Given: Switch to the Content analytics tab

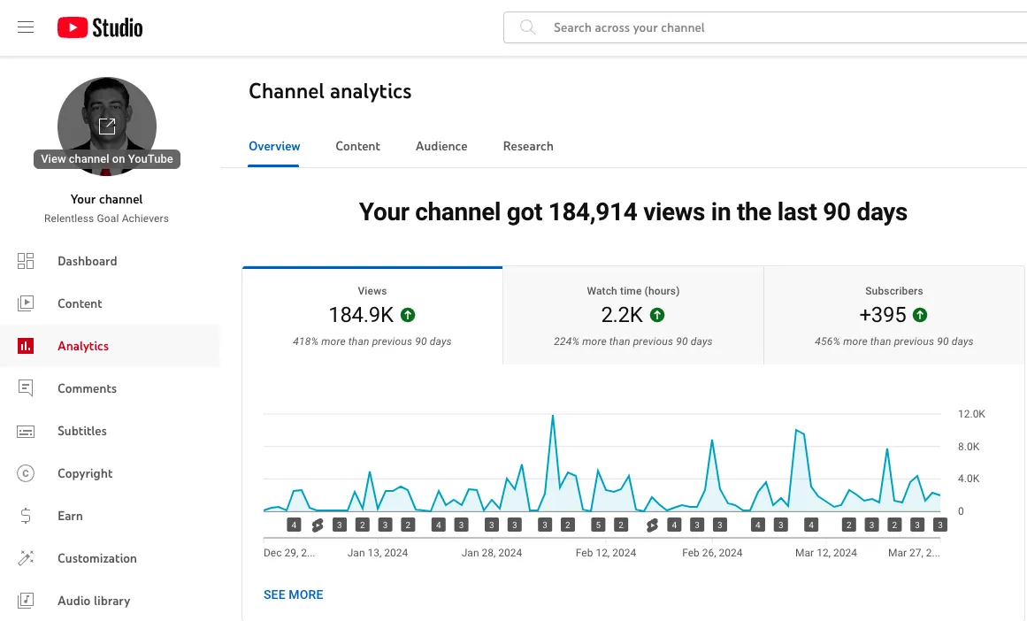Looking at the screenshot, I should [357, 146].
